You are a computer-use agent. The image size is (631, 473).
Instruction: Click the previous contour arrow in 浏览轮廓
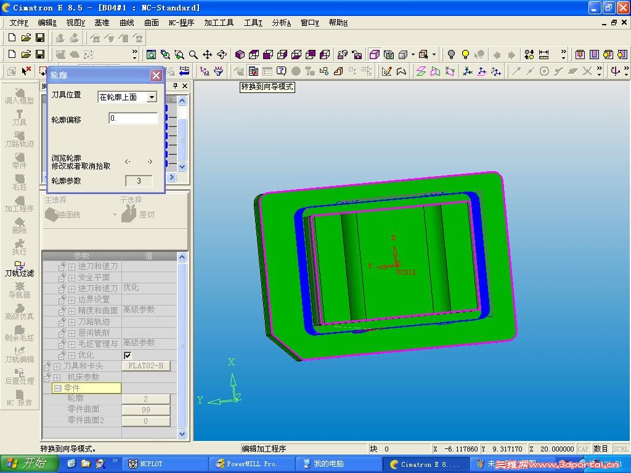128,162
